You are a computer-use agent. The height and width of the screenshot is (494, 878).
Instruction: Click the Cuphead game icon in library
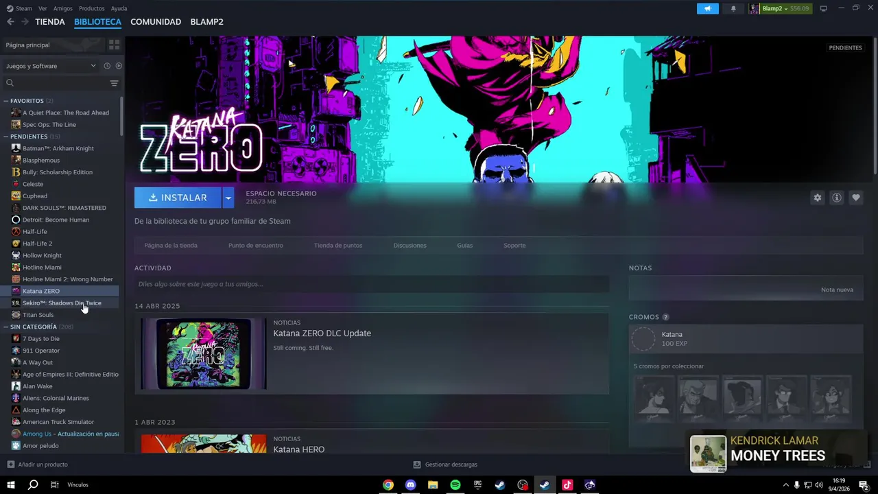(16, 196)
